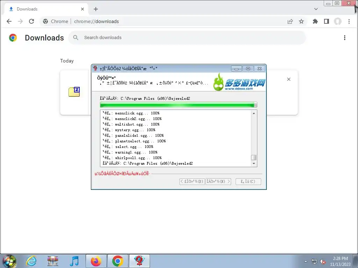Reload the Downloads page
The width and height of the screenshot is (358, 268).
click(x=31, y=21)
